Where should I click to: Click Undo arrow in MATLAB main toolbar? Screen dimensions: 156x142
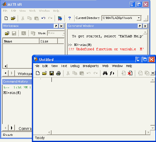[43, 18]
